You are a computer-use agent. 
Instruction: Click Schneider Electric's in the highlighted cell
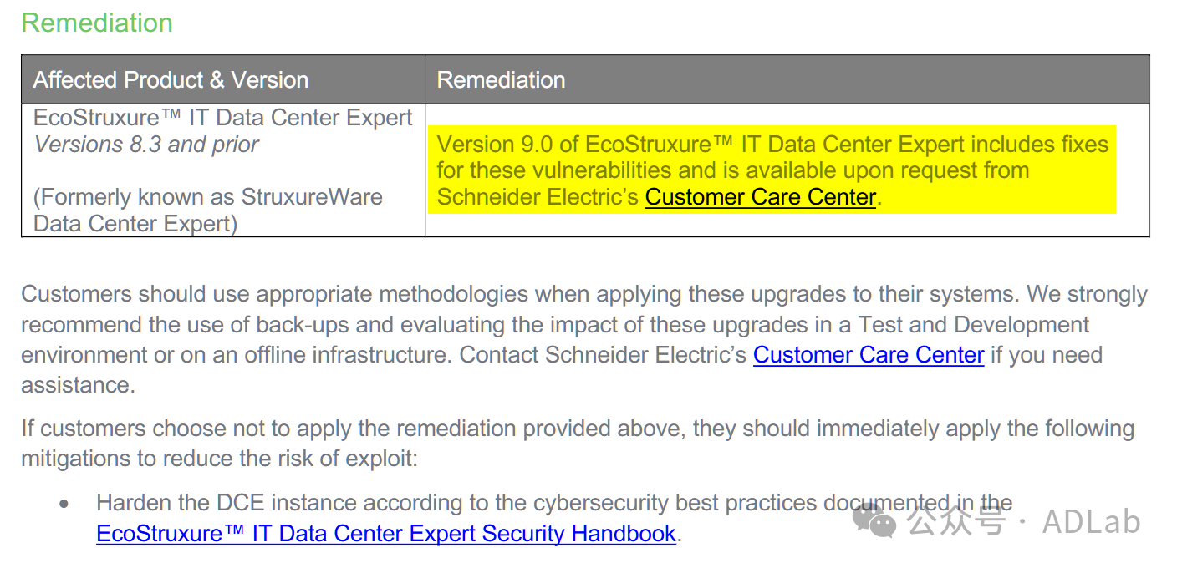coord(538,197)
